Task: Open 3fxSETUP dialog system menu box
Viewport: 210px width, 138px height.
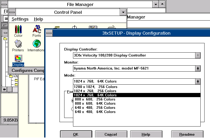Action: tap(49, 33)
